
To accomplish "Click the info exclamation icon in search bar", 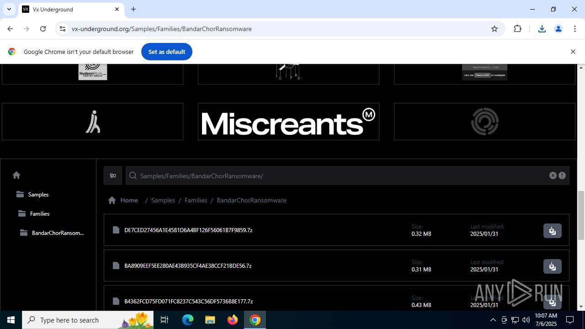I will [x=562, y=175].
